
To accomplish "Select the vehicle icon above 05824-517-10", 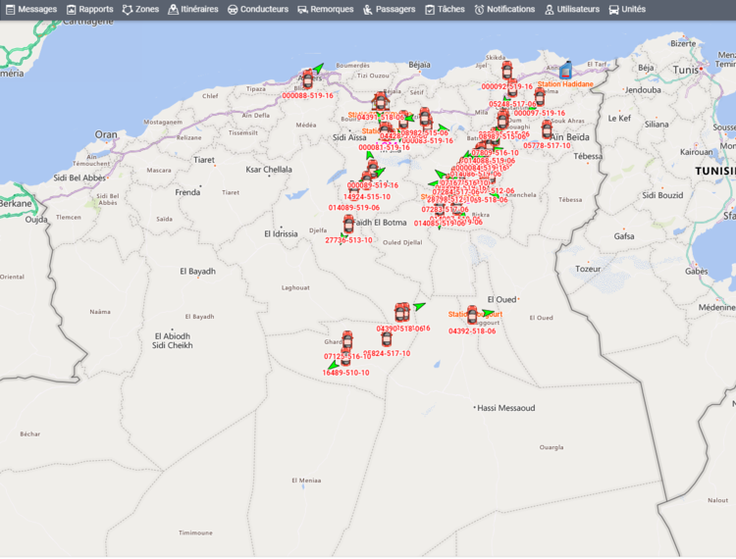I will [387, 338].
